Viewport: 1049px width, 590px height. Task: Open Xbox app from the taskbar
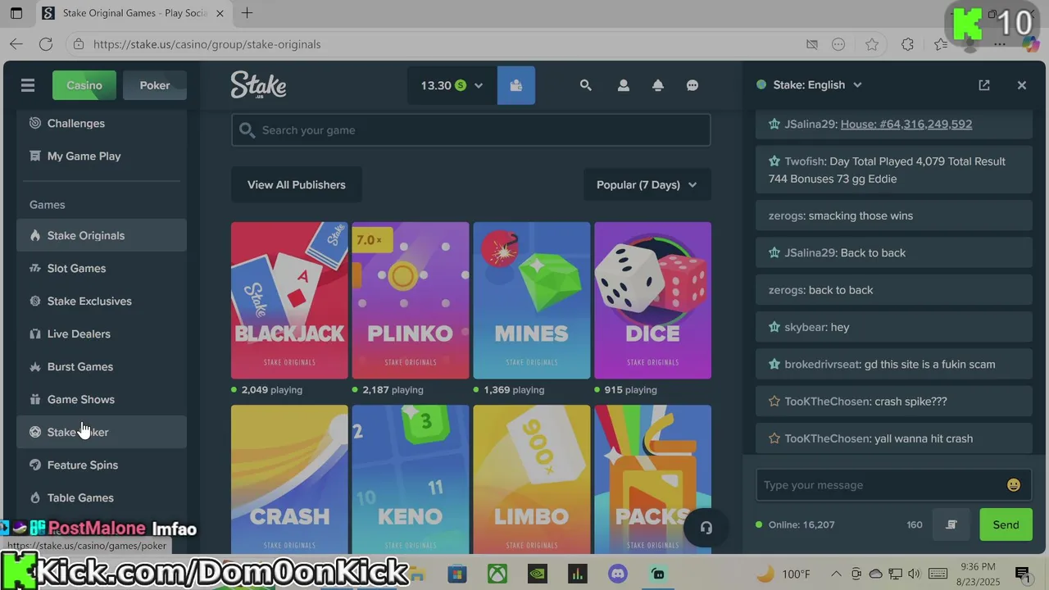click(497, 574)
